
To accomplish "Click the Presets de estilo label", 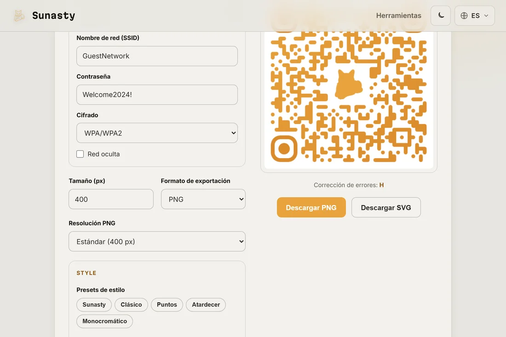I will point(100,290).
